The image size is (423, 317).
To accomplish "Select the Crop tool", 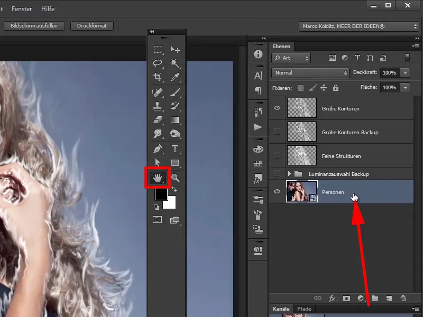I will point(158,77).
